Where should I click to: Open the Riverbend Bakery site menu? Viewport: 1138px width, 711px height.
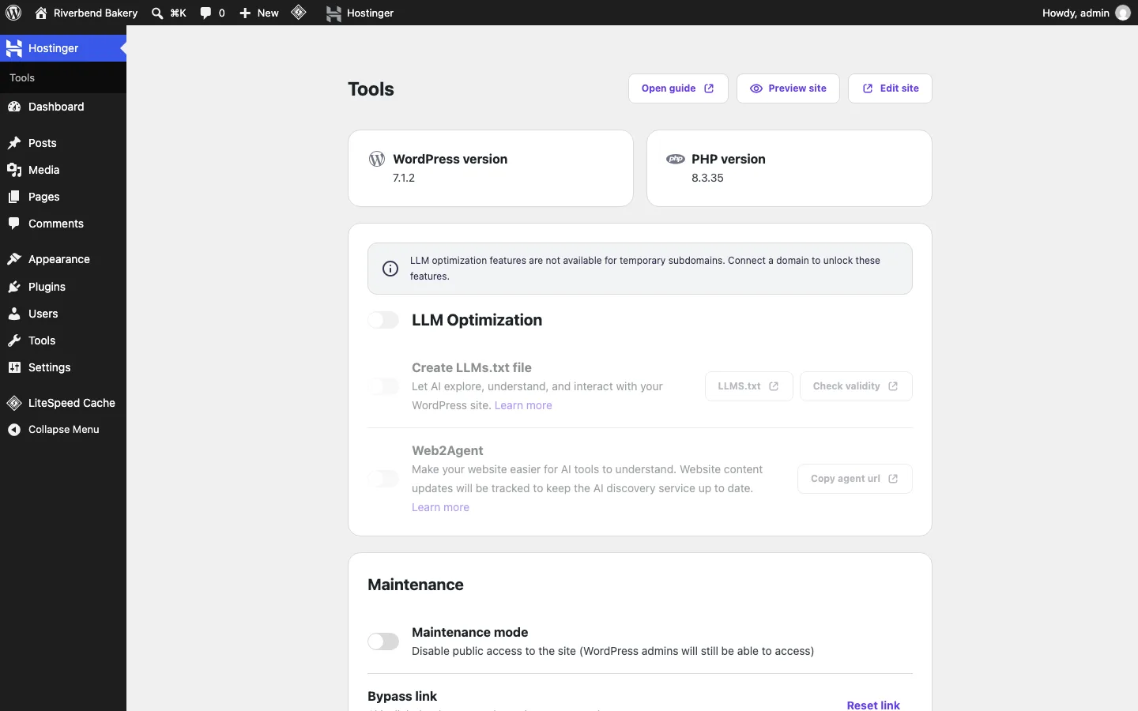point(86,13)
